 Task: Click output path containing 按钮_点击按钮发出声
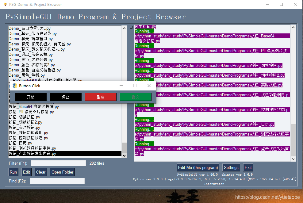[x=212, y=149]
